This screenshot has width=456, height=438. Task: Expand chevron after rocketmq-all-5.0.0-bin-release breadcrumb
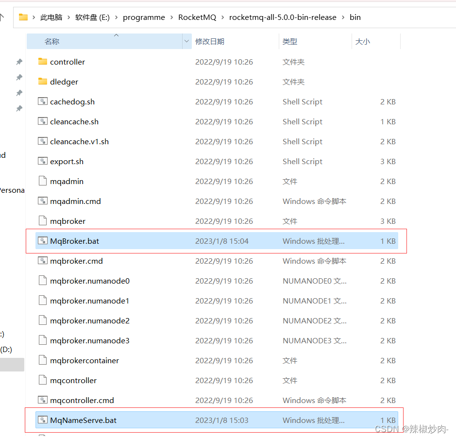click(343, 17)
